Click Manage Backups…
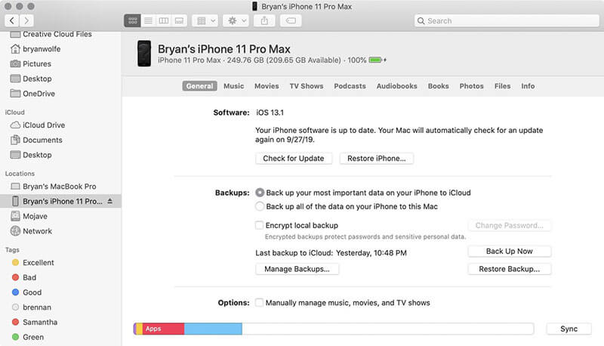 pos(297,269)
